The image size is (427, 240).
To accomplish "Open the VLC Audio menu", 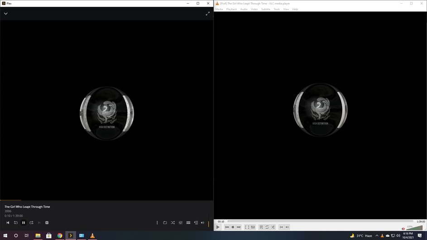I will click(244, 9).
